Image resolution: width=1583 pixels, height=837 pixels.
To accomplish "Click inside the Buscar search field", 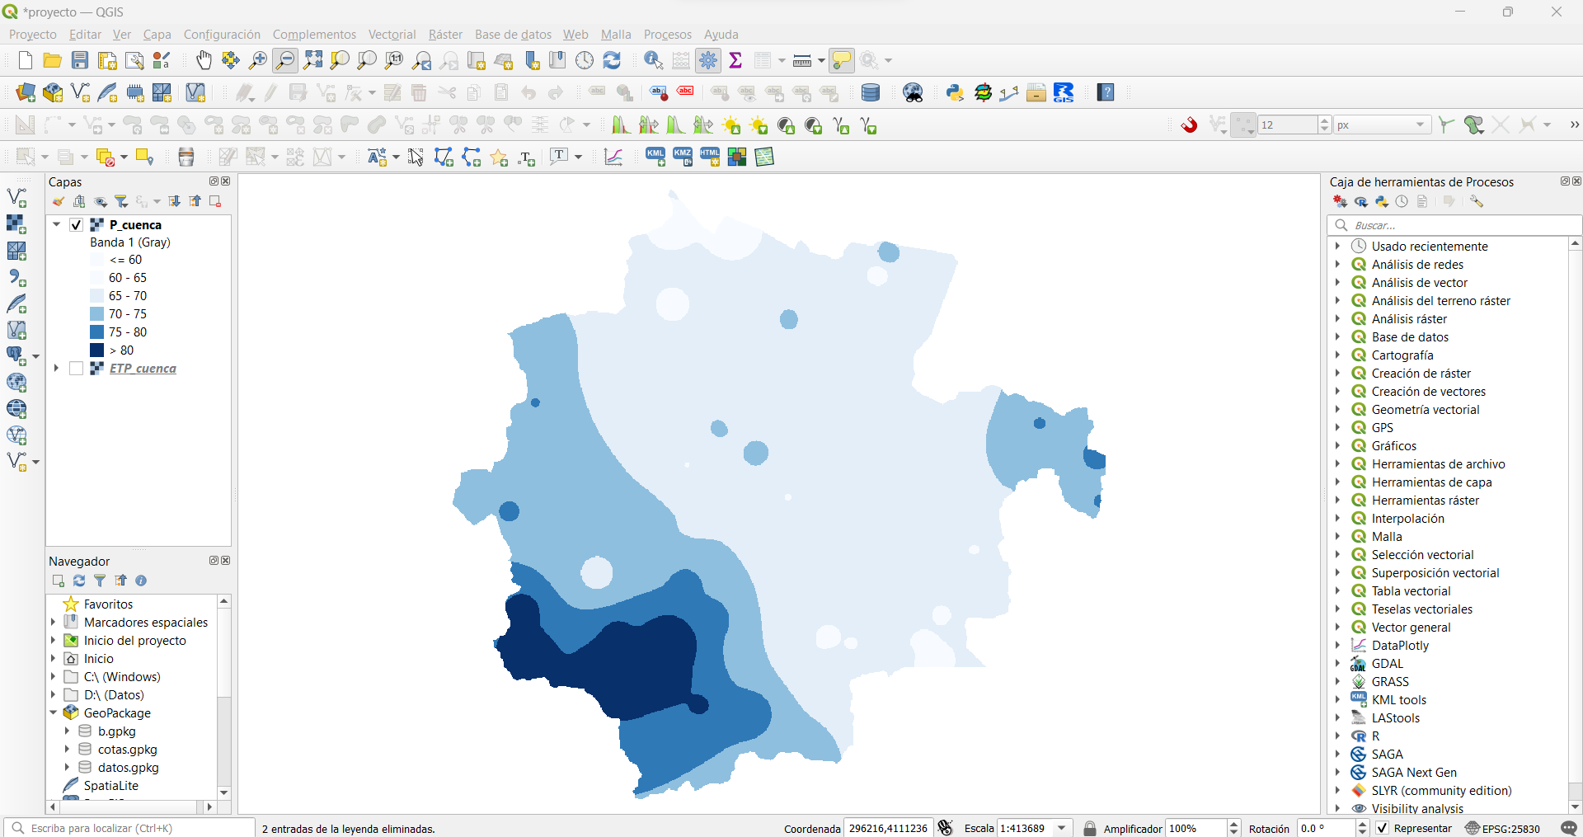I will [x=1451, y=225].
